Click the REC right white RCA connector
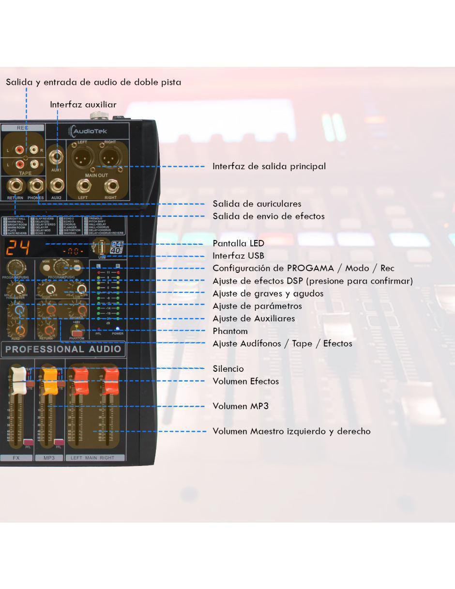Viewport: 455px width, 589px height. pyautogui.click(x=33, y=150)
